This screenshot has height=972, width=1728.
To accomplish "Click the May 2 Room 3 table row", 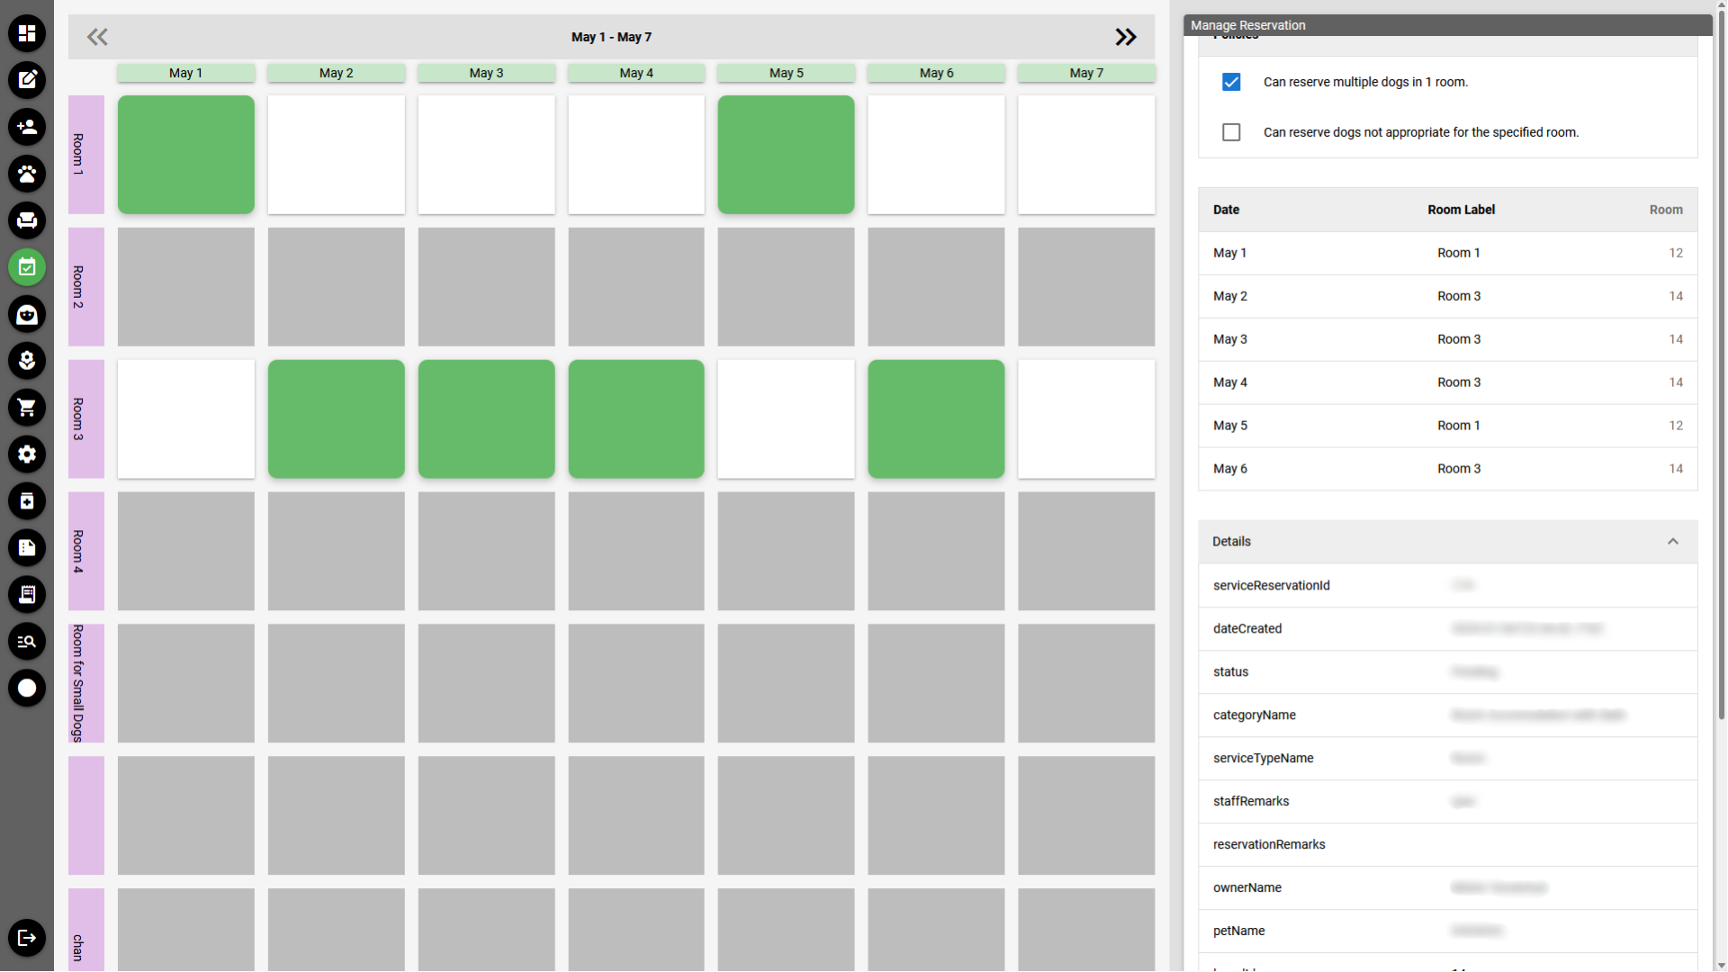I will coord(1446,296).
